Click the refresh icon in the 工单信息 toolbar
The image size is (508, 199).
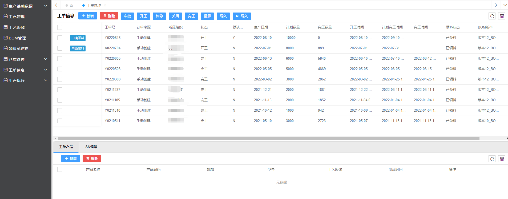tap(492, 16)
